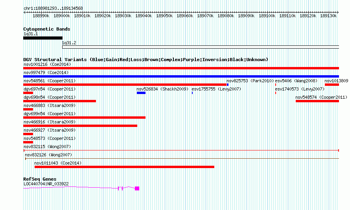The width and height of the screenshot is (350, 210).
Task: Open the esv1740573 (Levy2007) variant label
Action: coord(300,89)
